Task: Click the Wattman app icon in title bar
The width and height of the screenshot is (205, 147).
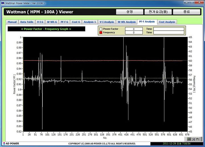Action: pos(3,3)
